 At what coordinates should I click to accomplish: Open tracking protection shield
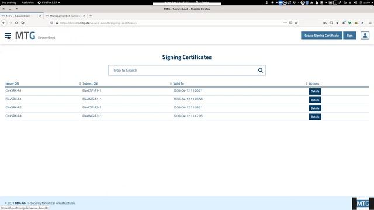[x=51, y=23]
